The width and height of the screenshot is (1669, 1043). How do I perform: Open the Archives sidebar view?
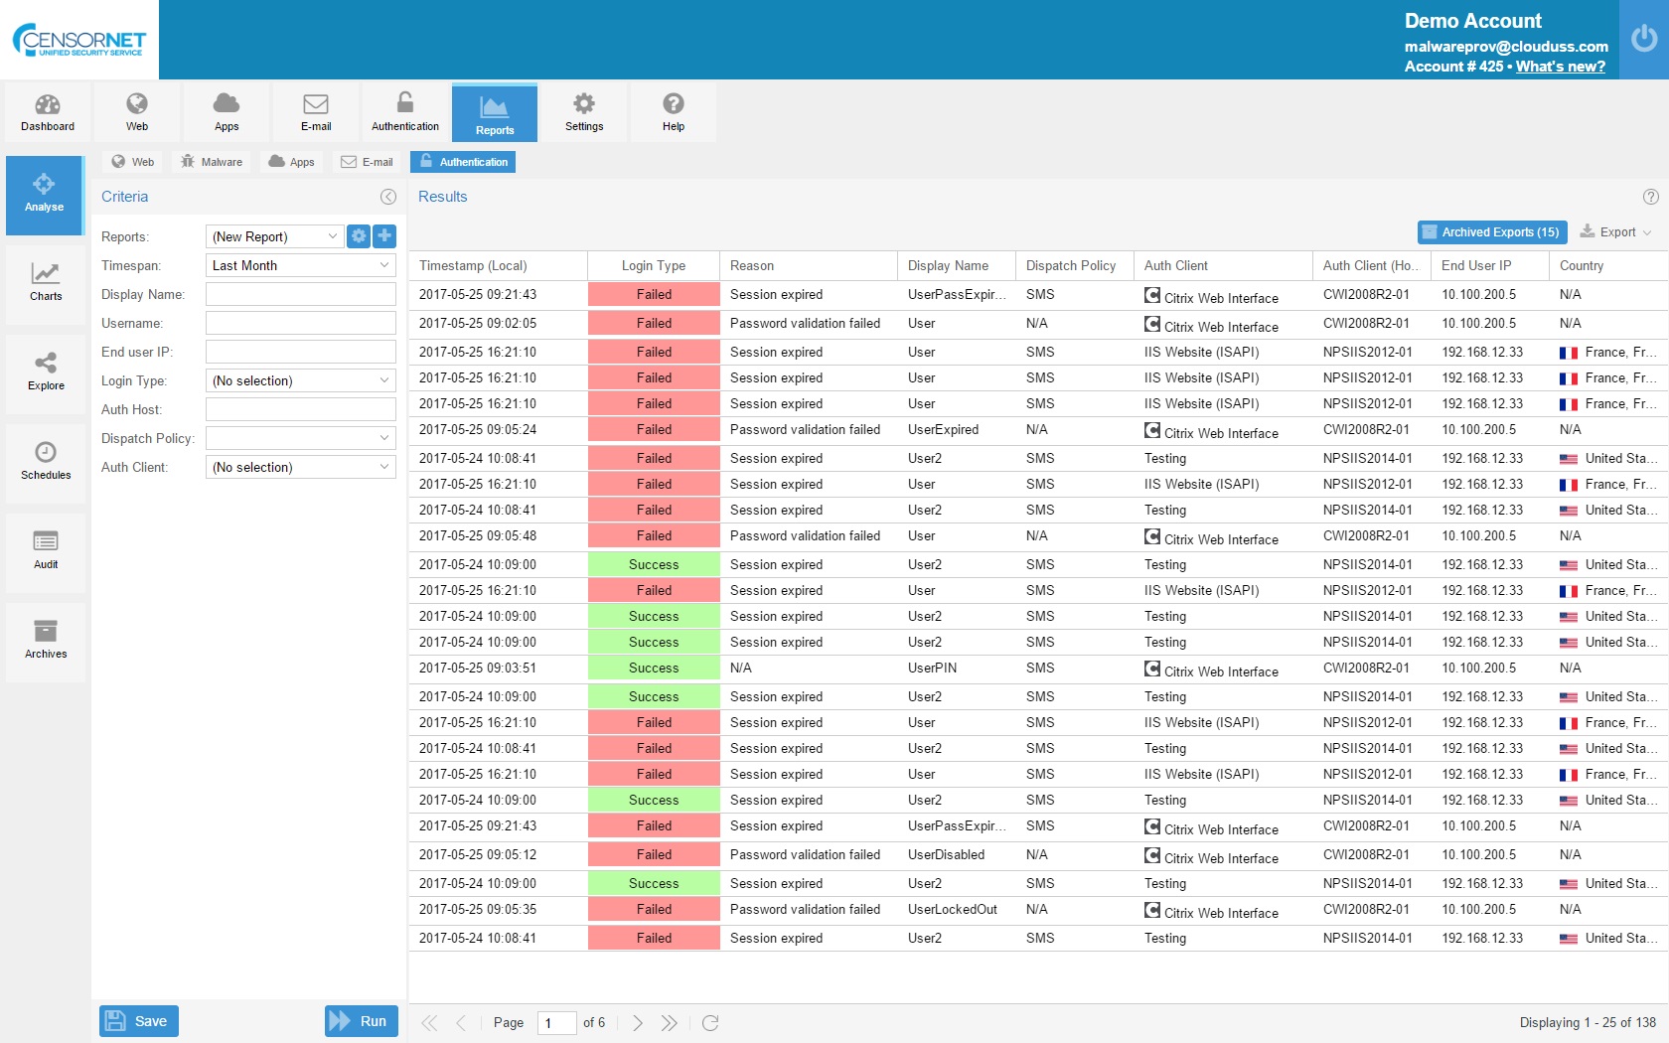point(46,640)
